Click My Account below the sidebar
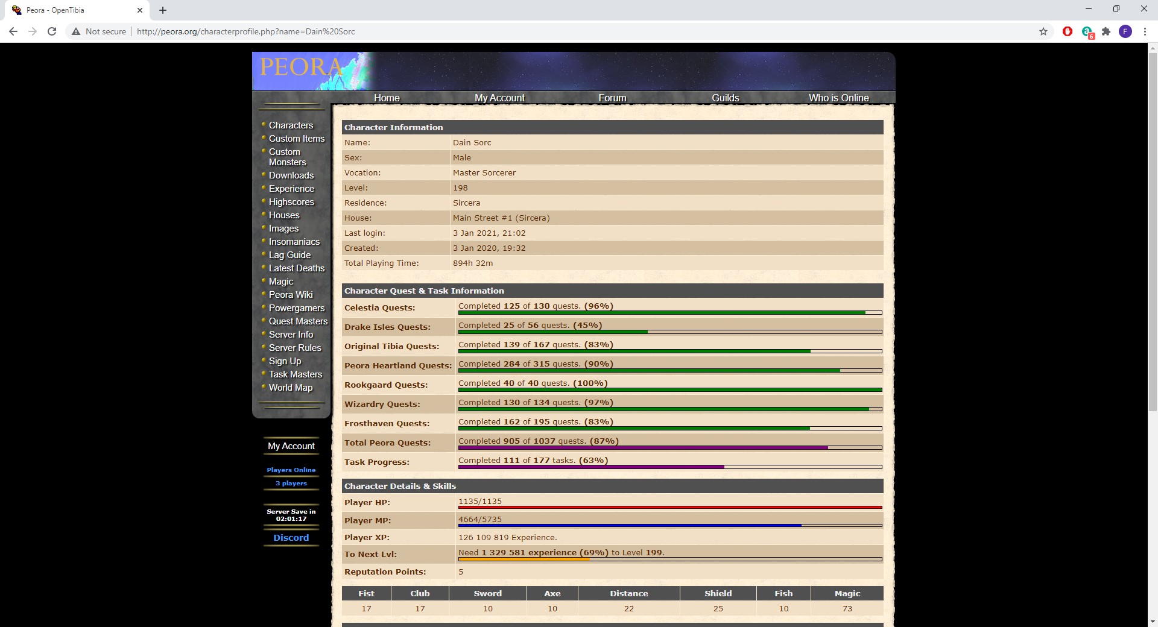 [291, 446]
